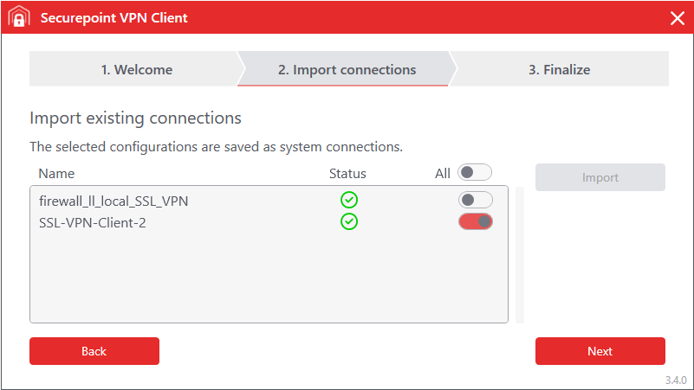
Task: Click the green status checkmark for SSL-VPN-Client-2
Action: (x=349, y=222)
